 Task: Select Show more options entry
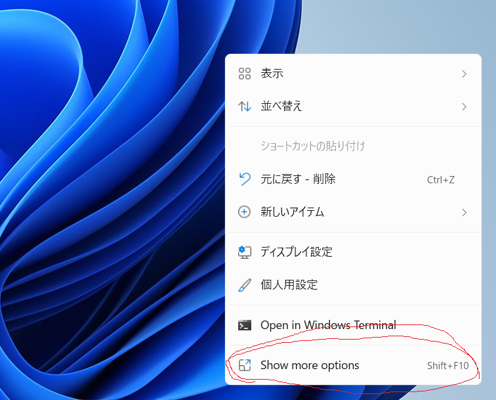[x=354, y=365]
